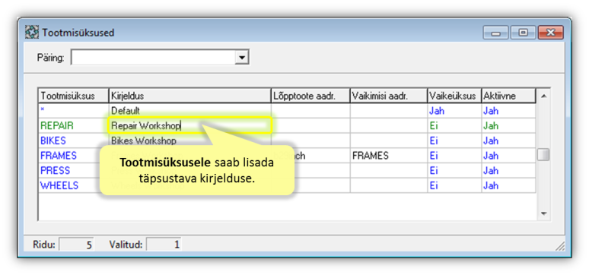Click Vaikeüksus Ei in the PRESS row
Viewport: 589px width, 275px height.
tap(454, 171)
